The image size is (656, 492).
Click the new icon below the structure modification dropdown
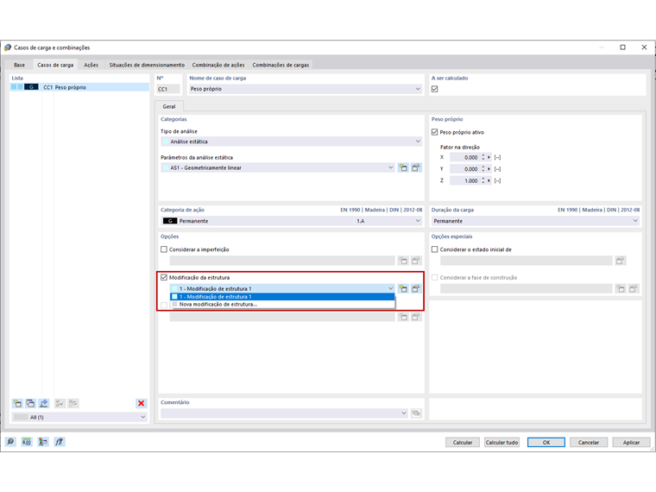tap(403, 317)
